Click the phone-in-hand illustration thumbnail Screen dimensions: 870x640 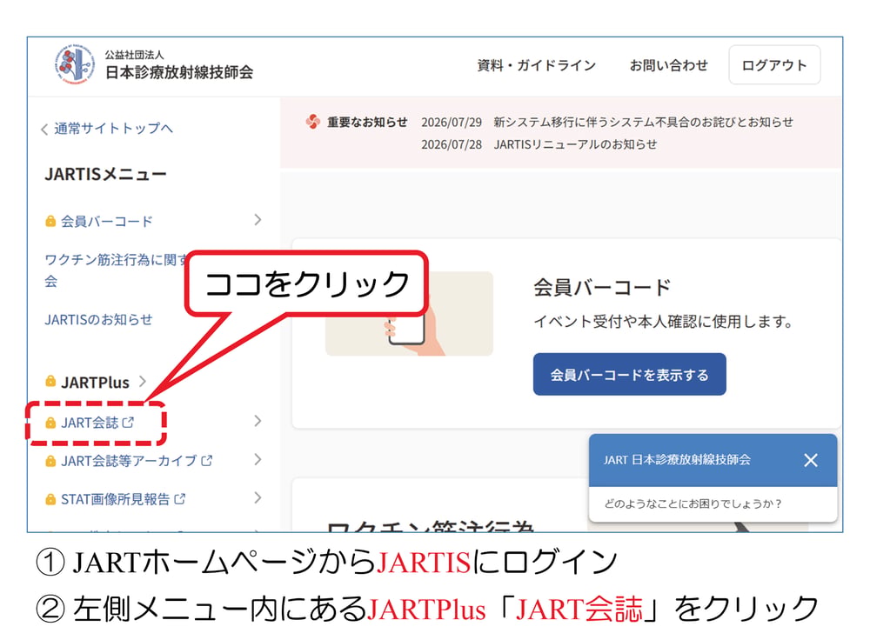click(x=409, y=313)
